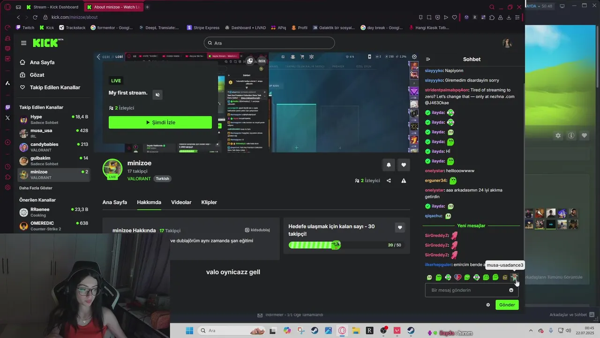The image size is (600, 338).
Task: Click the bookmark heart in address bar
Action: coord(454,17)
